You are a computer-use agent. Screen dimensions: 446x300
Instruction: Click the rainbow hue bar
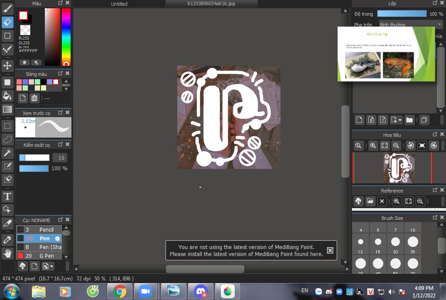click(x=66, y=37)
